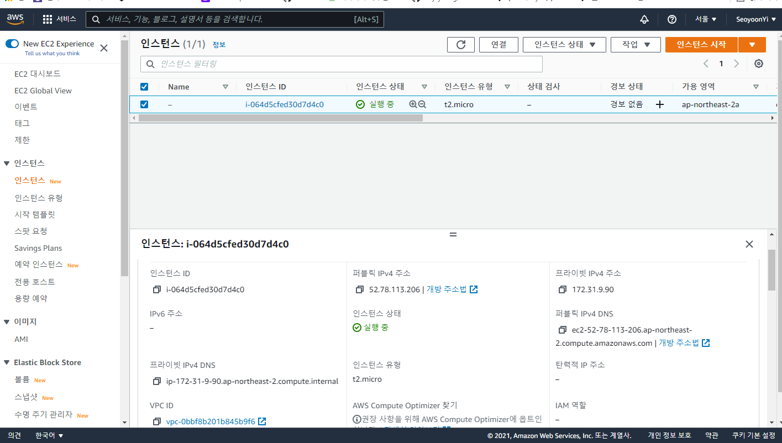Open the help question mark icon
This screenshot has height=443, width=782.
[x=672, y=19]
